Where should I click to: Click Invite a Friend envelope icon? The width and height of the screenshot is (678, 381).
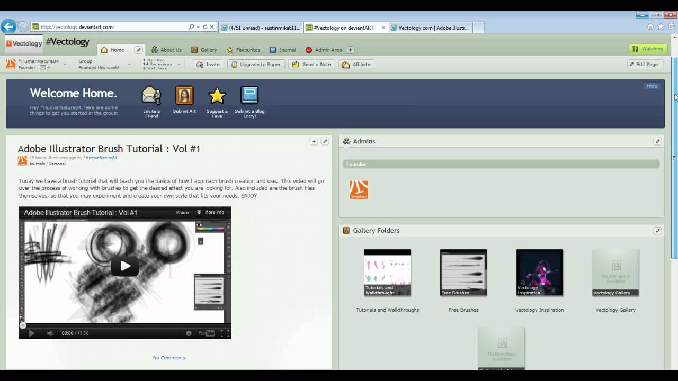151,95
